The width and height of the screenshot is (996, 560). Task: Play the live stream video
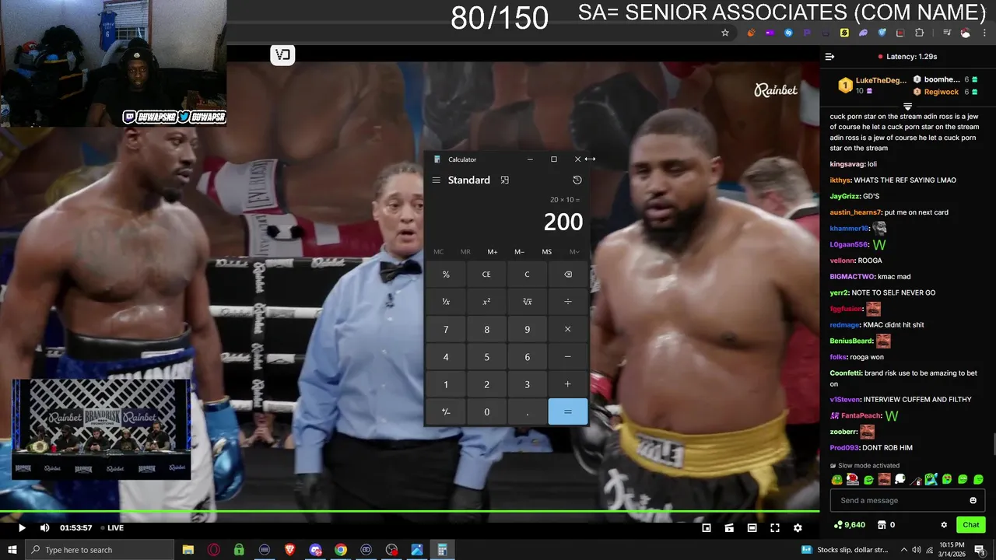coord(22,528)
